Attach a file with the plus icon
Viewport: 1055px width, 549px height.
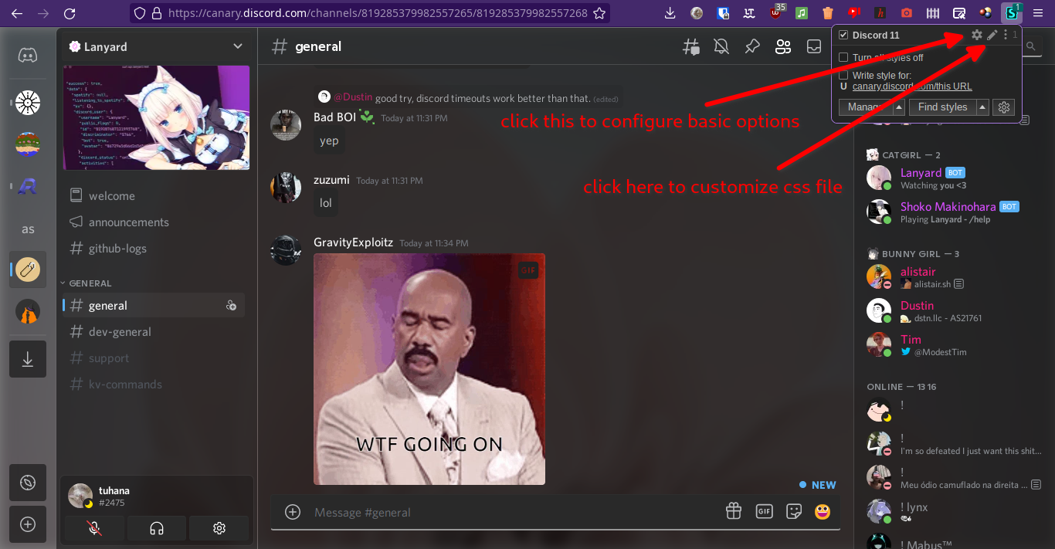tap(293, 512)
